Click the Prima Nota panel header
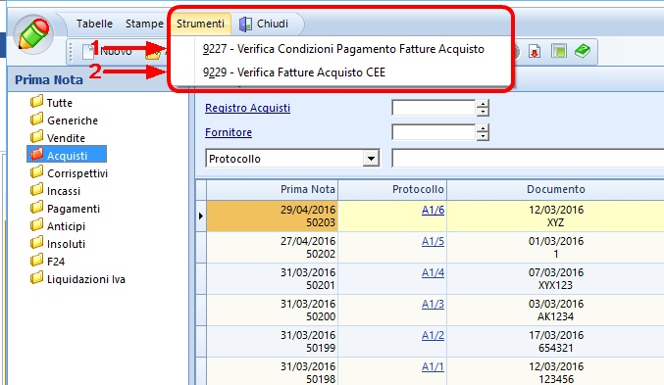 point(97,79)
